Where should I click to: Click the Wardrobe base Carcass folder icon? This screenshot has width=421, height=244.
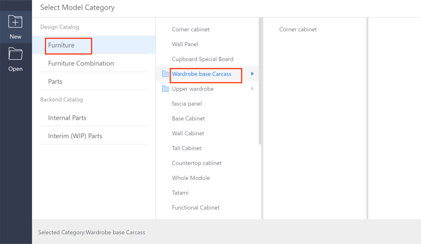click(165, 74)
